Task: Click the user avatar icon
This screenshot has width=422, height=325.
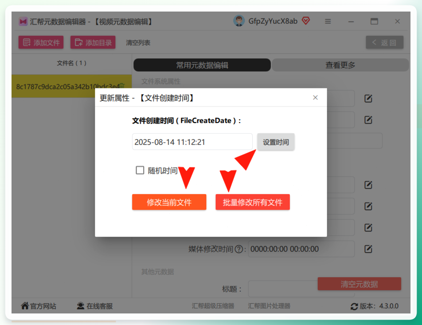Action: point(239,21)
